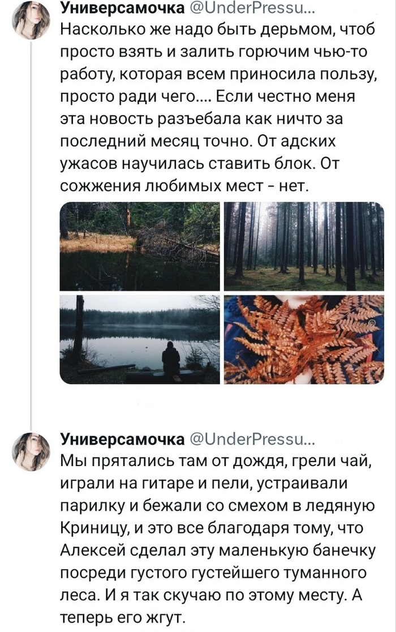Open the forest pond photo with fallen tree
Image resolution: width=396 pixels, height=632 pixels.
[x=139, y=246]
